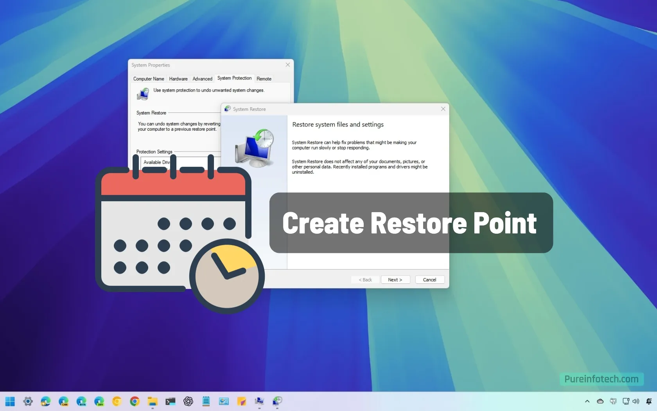657x411 pixels.
Task: Launch Microsoft Edge Beta from the taskbar
Action: (x=81, y=402)
